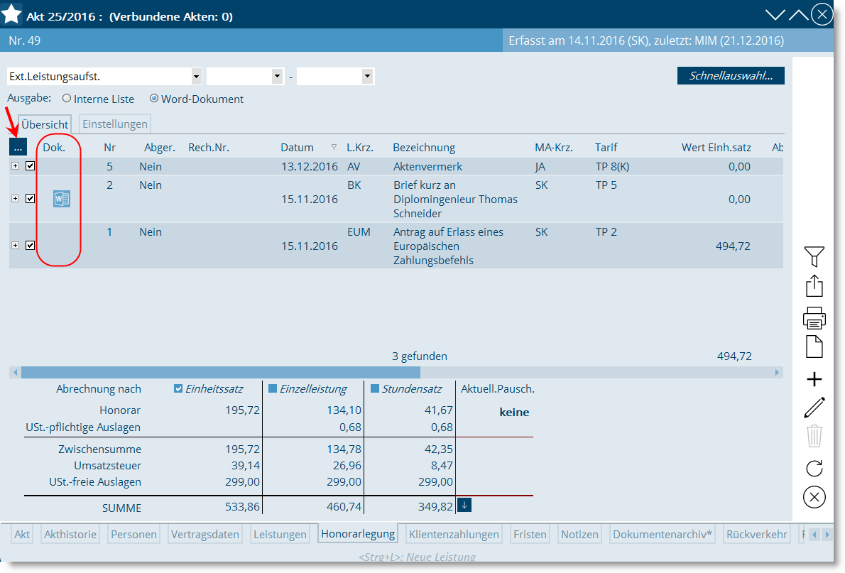
Task: Open the Ext.Leistungsaufst. dropdown
Action: [x=196, y=76]
